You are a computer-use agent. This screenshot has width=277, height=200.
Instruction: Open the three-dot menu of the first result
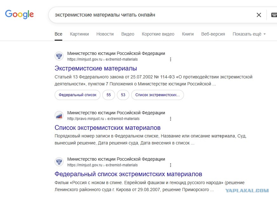tap(171, 59)
